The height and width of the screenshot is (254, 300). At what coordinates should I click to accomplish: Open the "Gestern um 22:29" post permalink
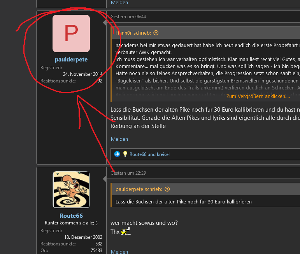[x=128, y=173]
